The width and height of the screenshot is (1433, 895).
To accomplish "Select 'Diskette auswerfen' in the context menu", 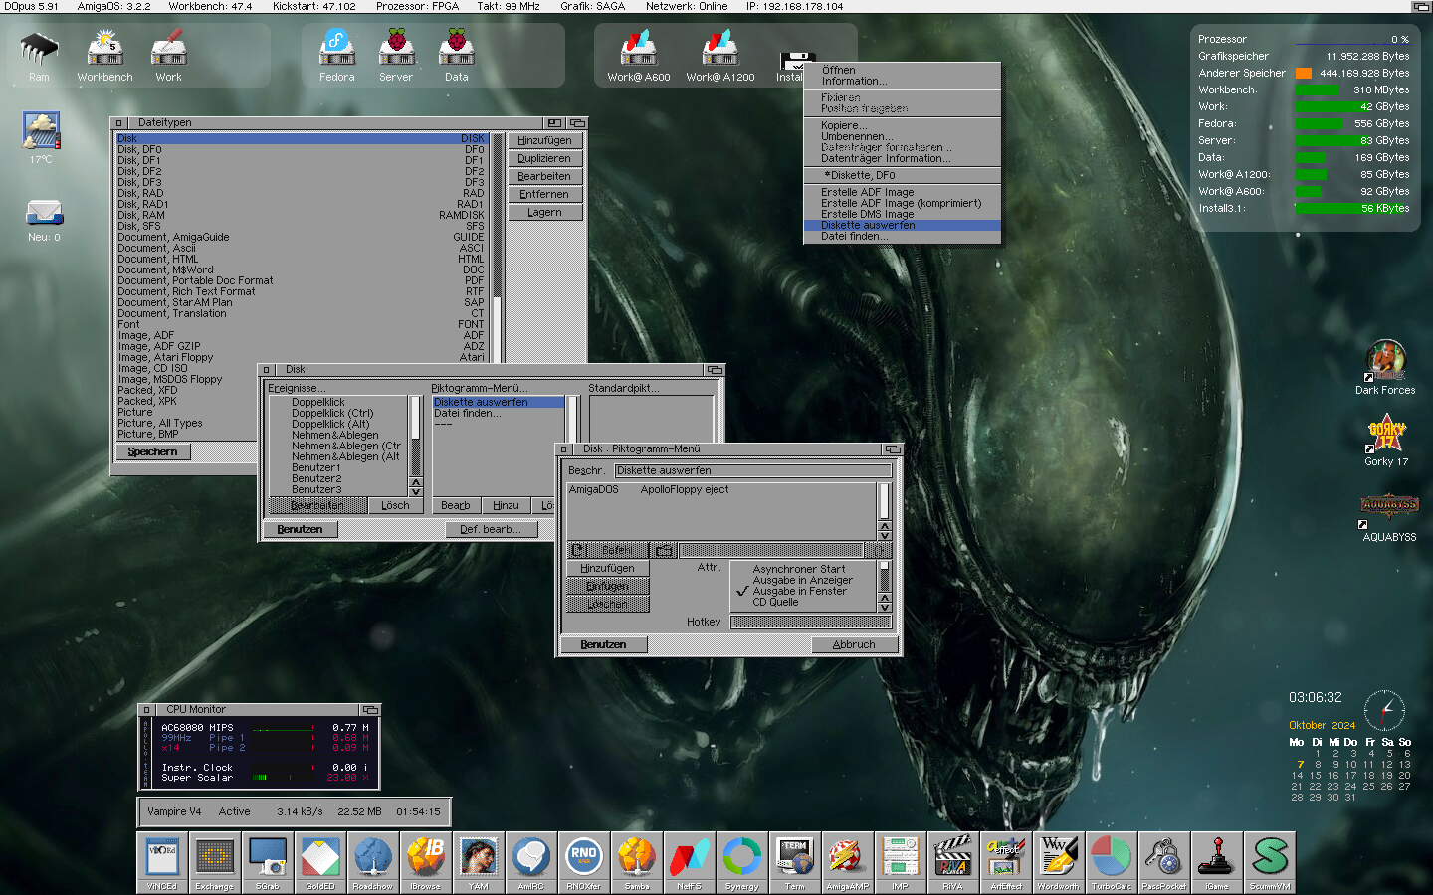I will coord(902,225).
